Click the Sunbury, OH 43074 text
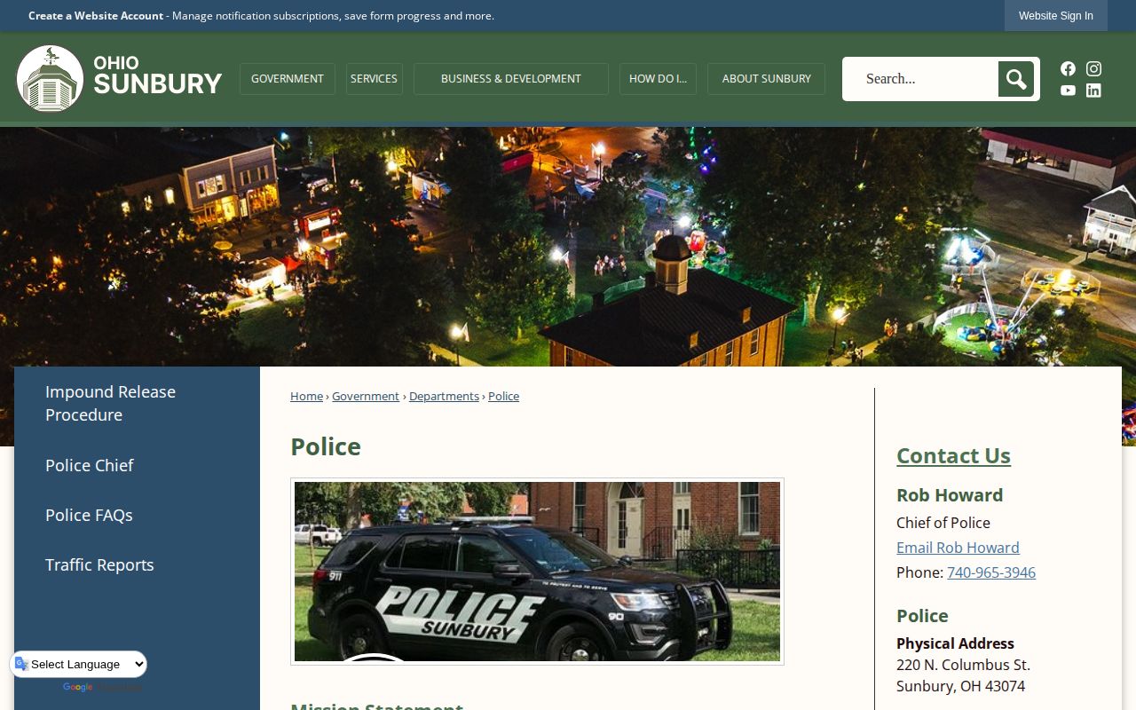1136x710 pixels. pos(960,686)
